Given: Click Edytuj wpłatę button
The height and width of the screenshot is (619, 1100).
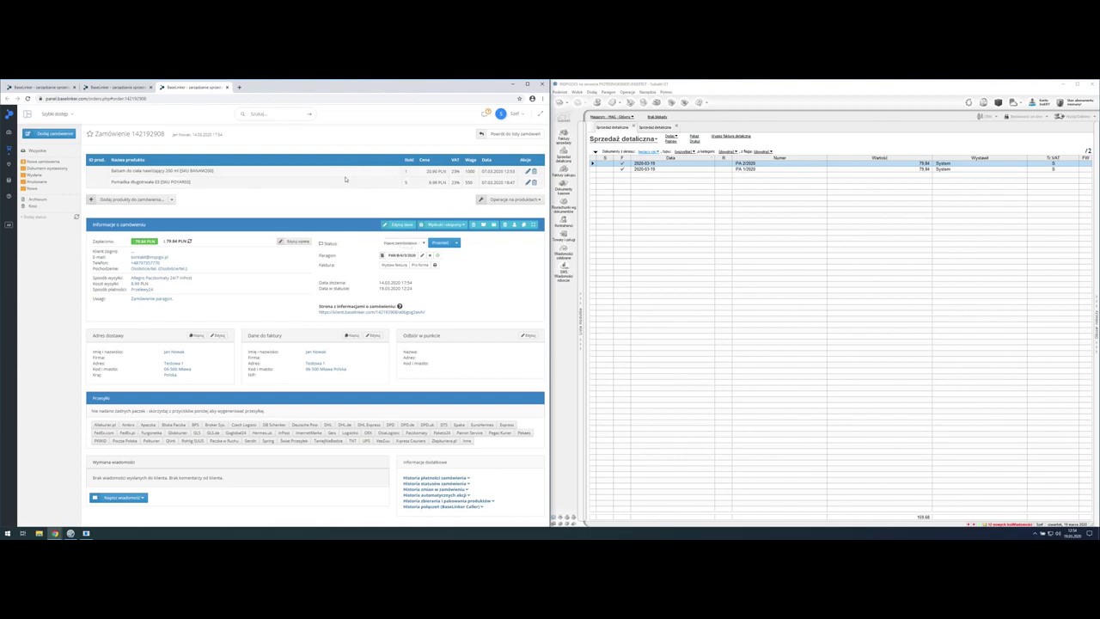Looking at the screenshot, I should click(294, 242).
